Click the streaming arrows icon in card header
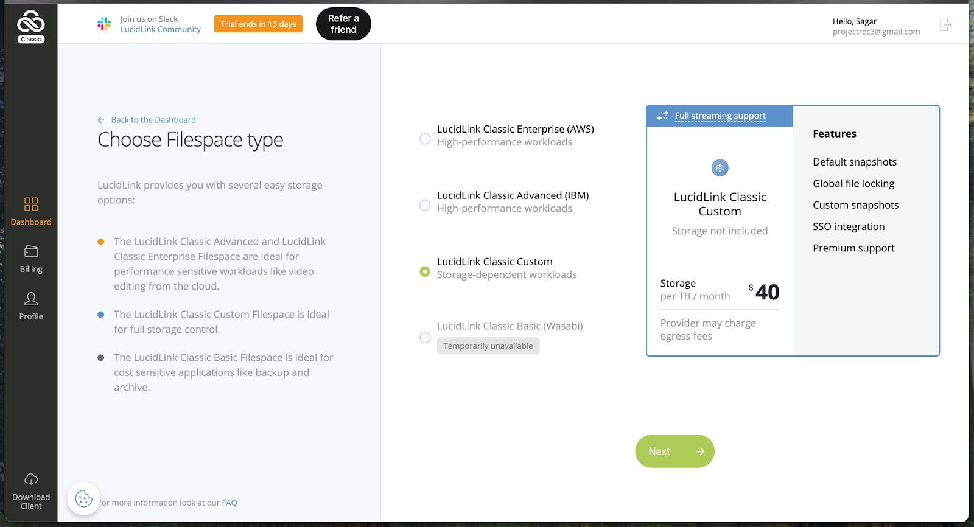This screenshot has height=527, width=974. [x=662, y=116]
